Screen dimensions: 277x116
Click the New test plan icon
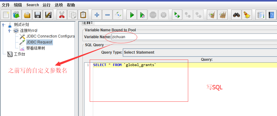coord(6,15)
